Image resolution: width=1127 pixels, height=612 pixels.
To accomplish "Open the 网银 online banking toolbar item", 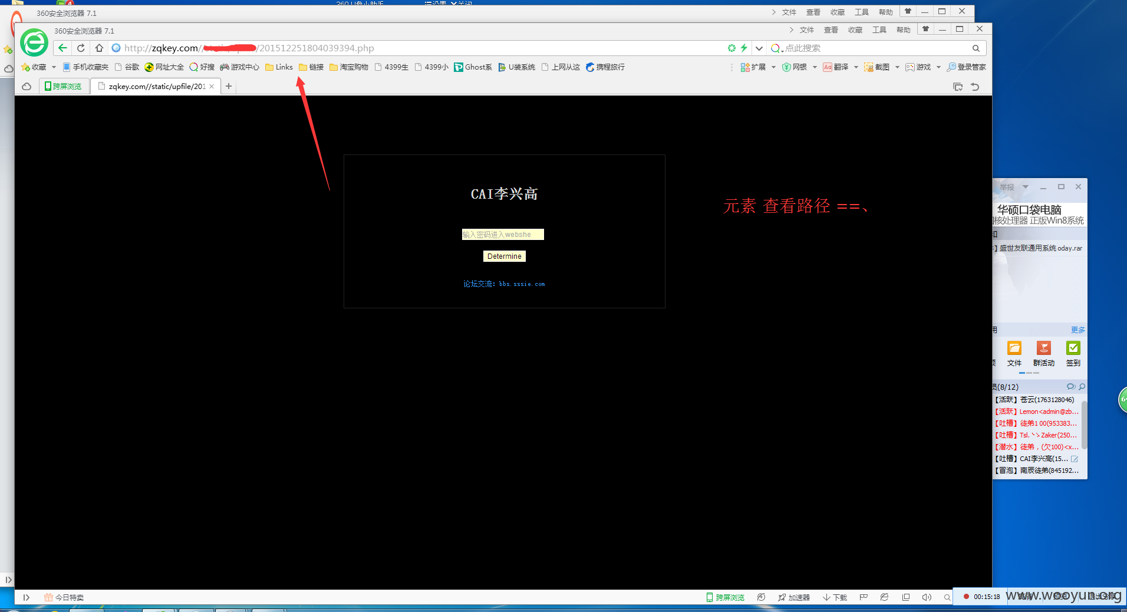I will 795,67.
